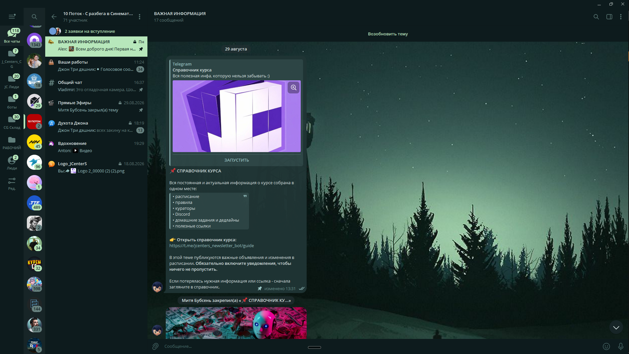Jump to latest messages arrow button

(616, 327)
